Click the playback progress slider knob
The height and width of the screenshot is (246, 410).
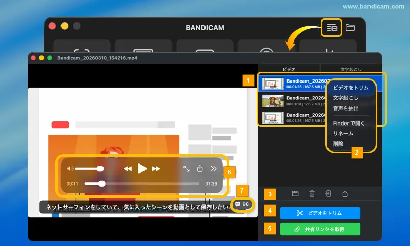point(102,184)
